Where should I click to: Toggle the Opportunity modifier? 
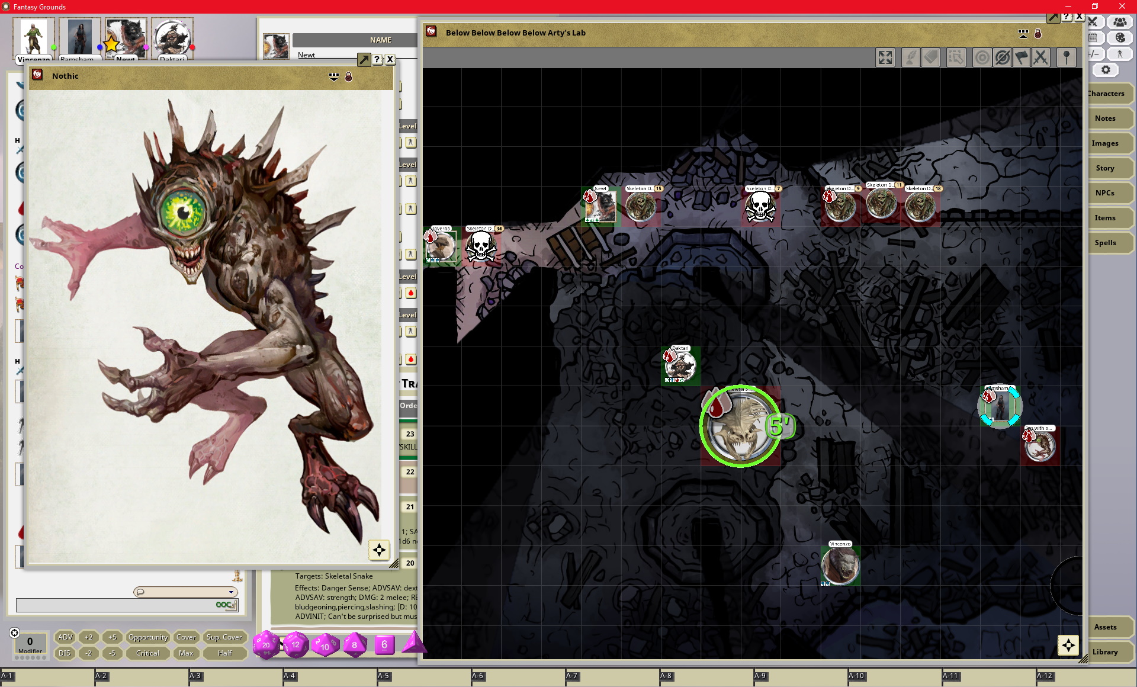pyautogui.click(x=148, y=637)
